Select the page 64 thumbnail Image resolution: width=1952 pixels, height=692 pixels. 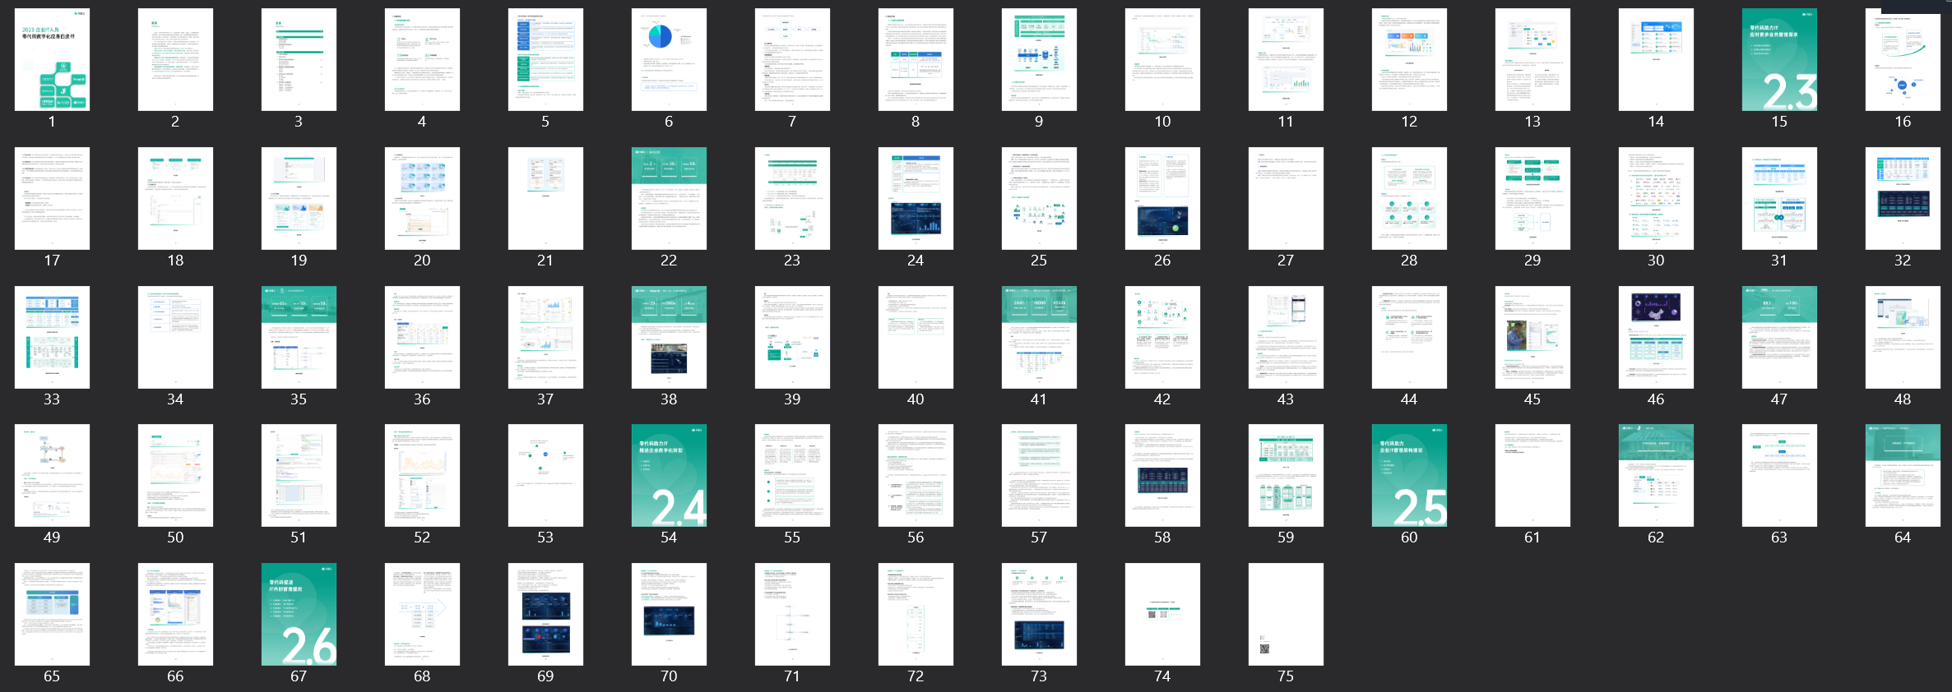[x=1903, y=475]
